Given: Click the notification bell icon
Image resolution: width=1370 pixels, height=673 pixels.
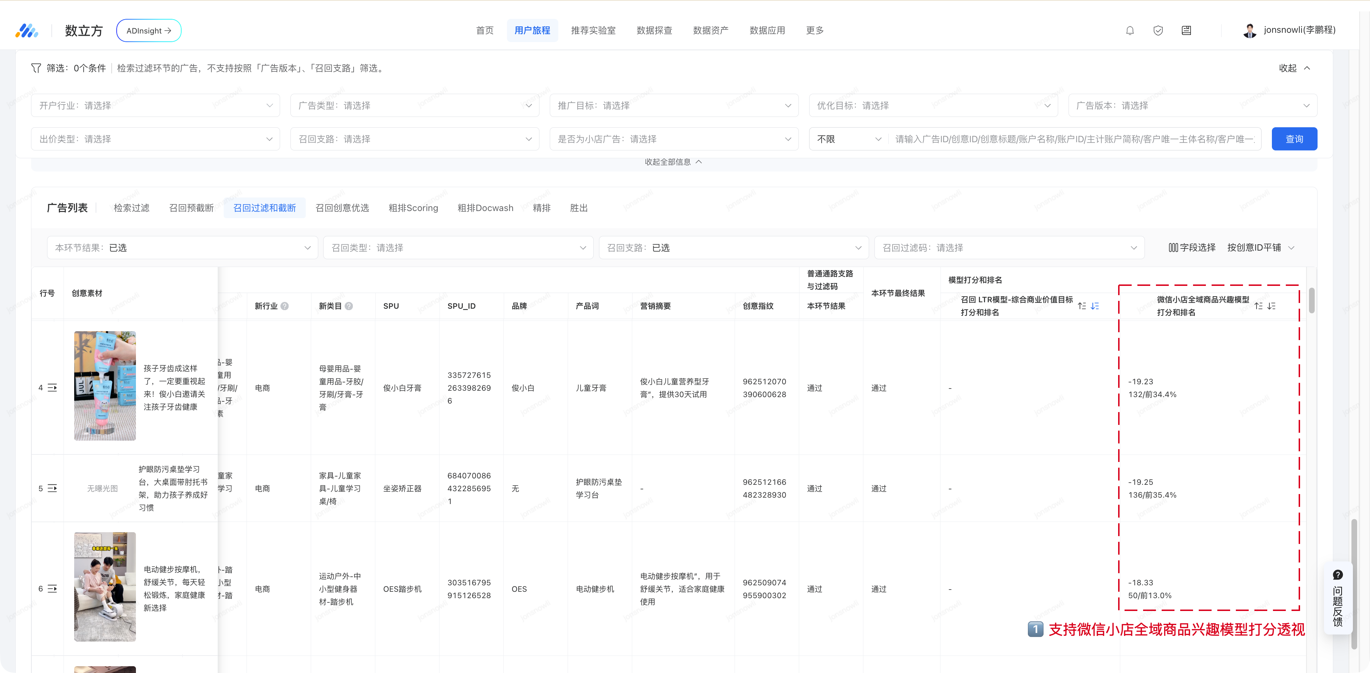Looking at the screenshot, I should tap(1130, 30).
